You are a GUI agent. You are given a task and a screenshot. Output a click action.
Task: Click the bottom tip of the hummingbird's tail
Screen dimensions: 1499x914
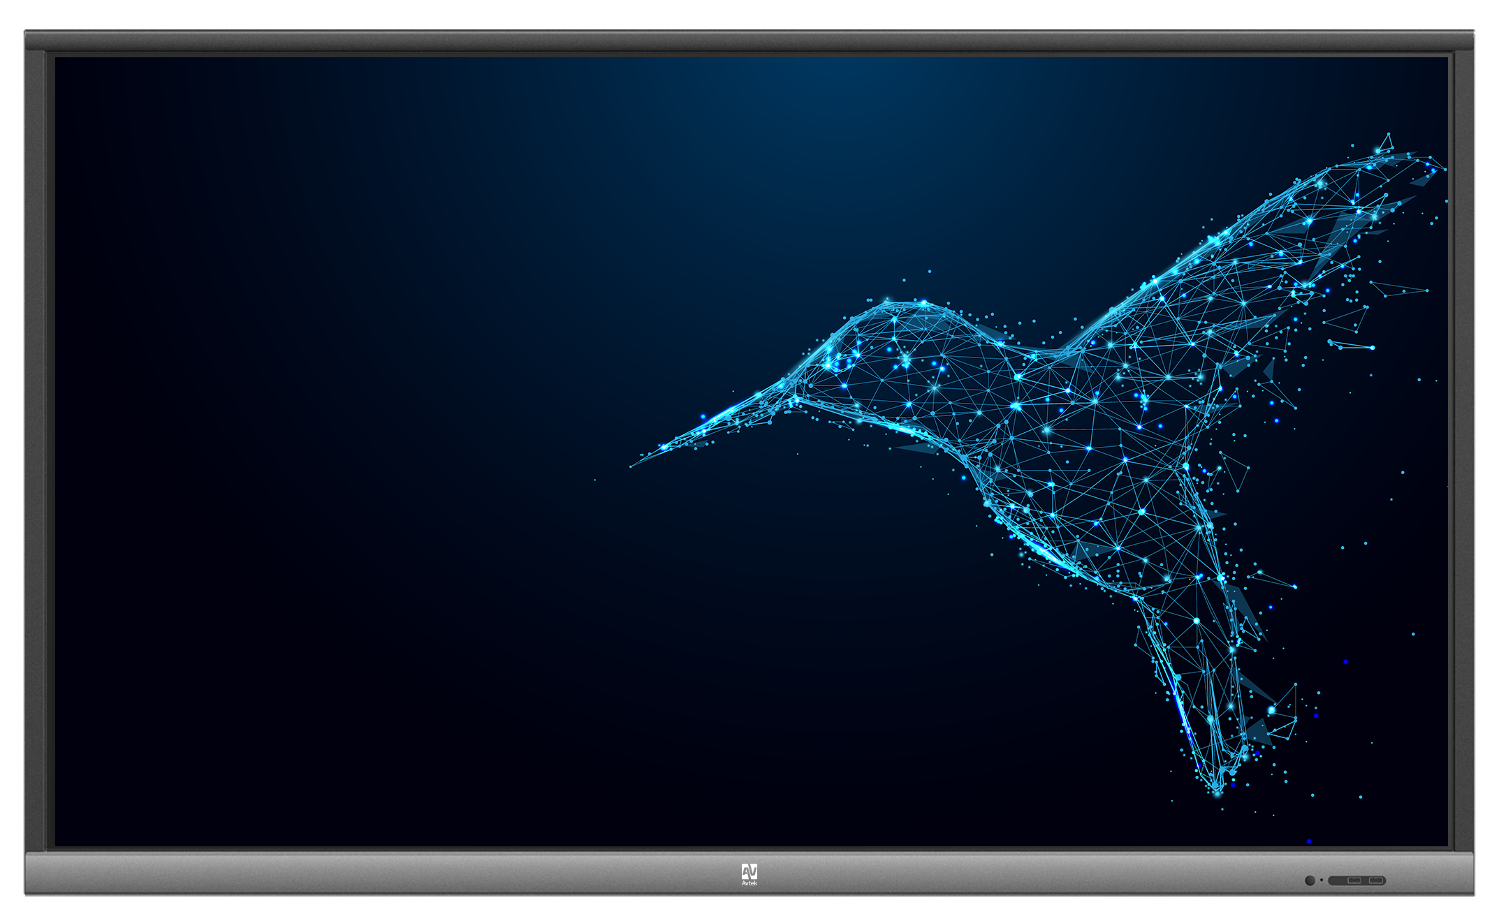[x=1217, y=791]
